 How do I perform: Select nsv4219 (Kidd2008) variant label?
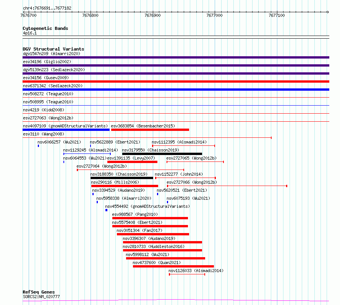point(44,110)
